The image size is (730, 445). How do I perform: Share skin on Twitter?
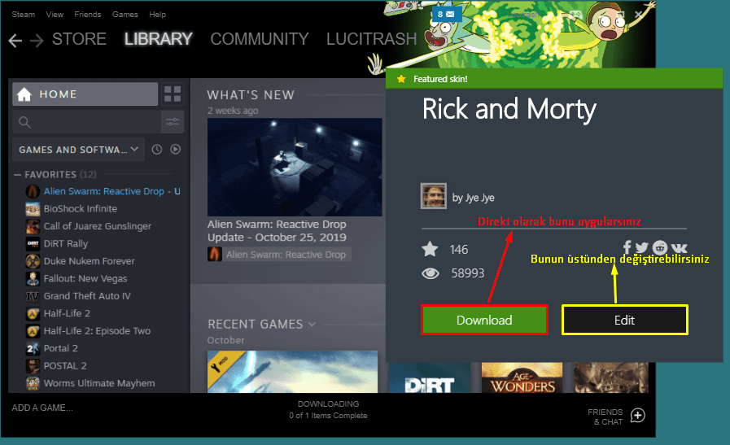coord(642,247)
